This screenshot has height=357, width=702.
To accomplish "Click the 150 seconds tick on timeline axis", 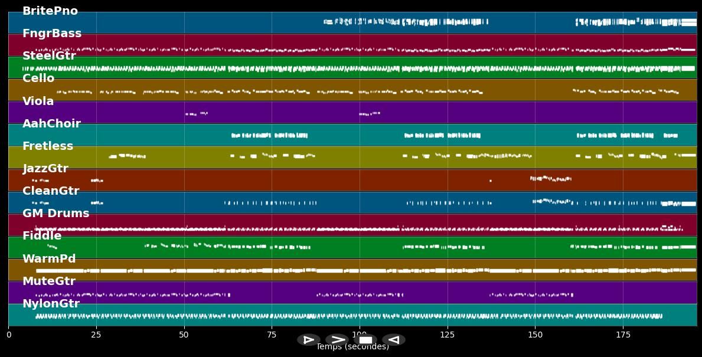I will pos(535,335).
